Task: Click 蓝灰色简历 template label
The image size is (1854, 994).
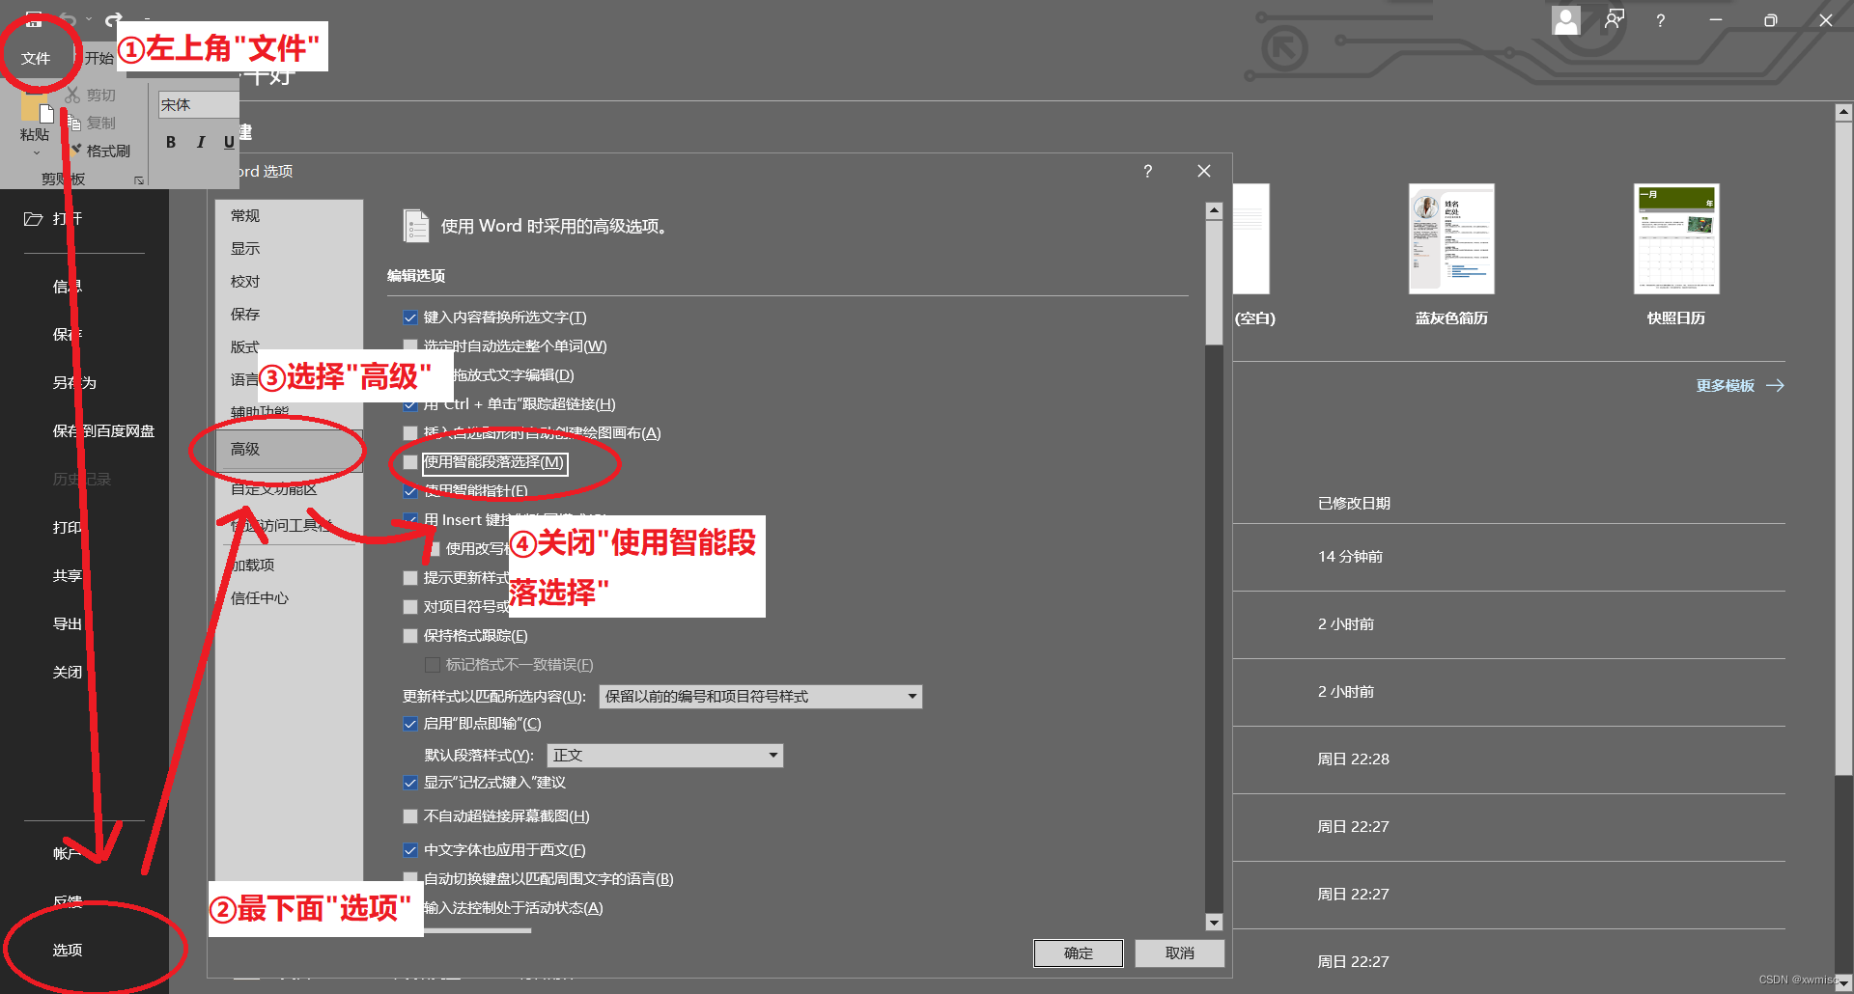Action: tap(1451, 318)
